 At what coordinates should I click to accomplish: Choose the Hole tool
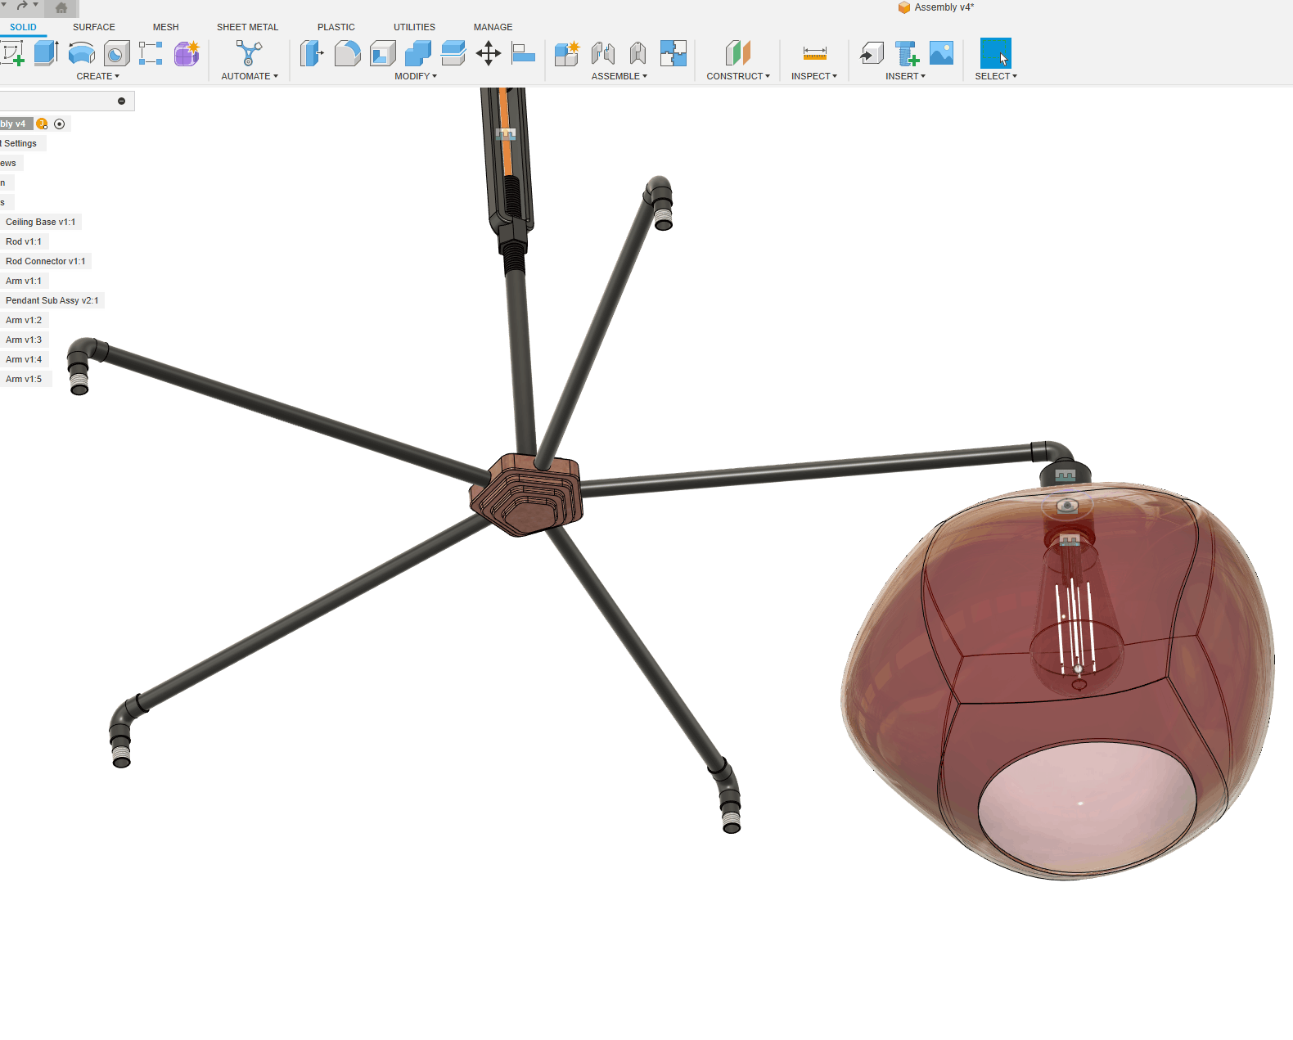click(x=116, y=54)
